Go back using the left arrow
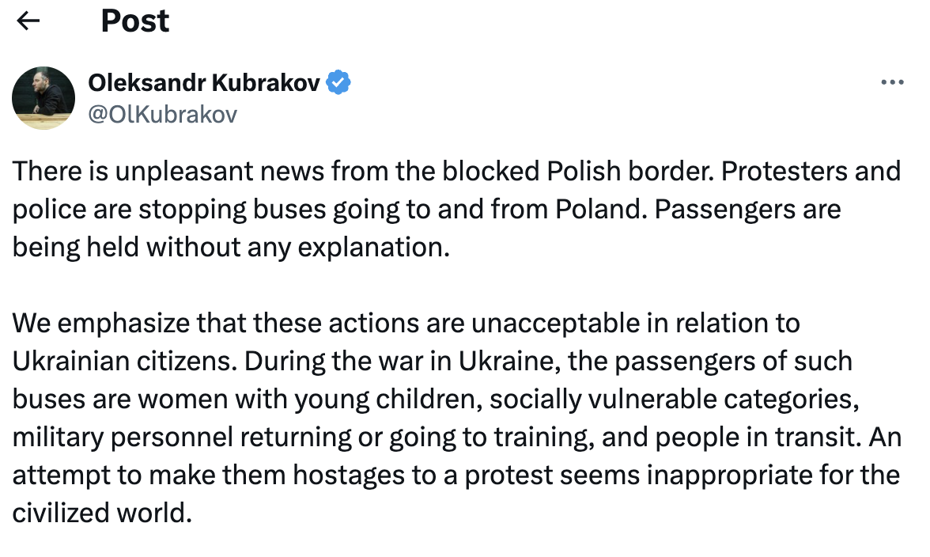 point(28,21)
